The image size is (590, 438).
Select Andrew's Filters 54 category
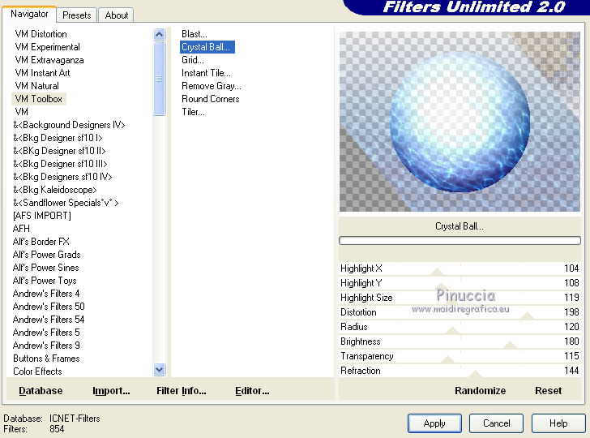49,320
